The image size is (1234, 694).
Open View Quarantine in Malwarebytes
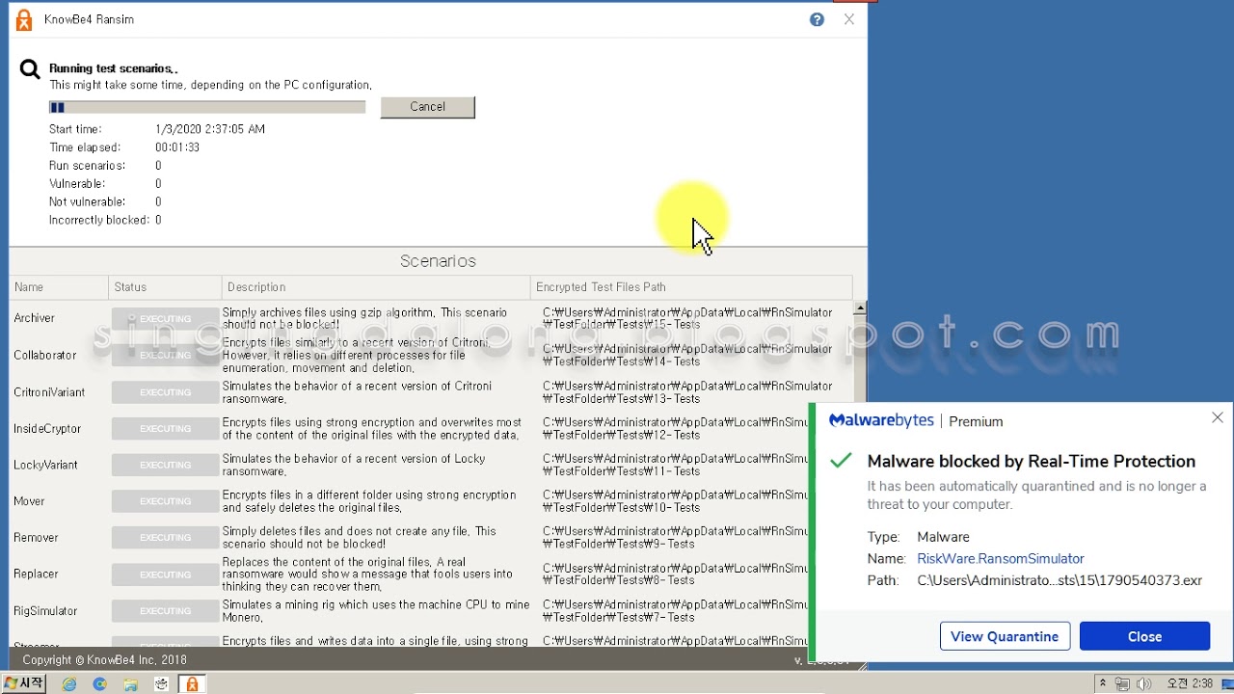pos(1005,636)
